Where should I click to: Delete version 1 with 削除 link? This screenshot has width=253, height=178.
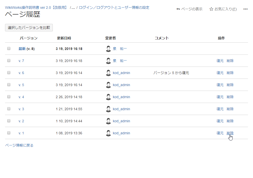tap(230, 133)
